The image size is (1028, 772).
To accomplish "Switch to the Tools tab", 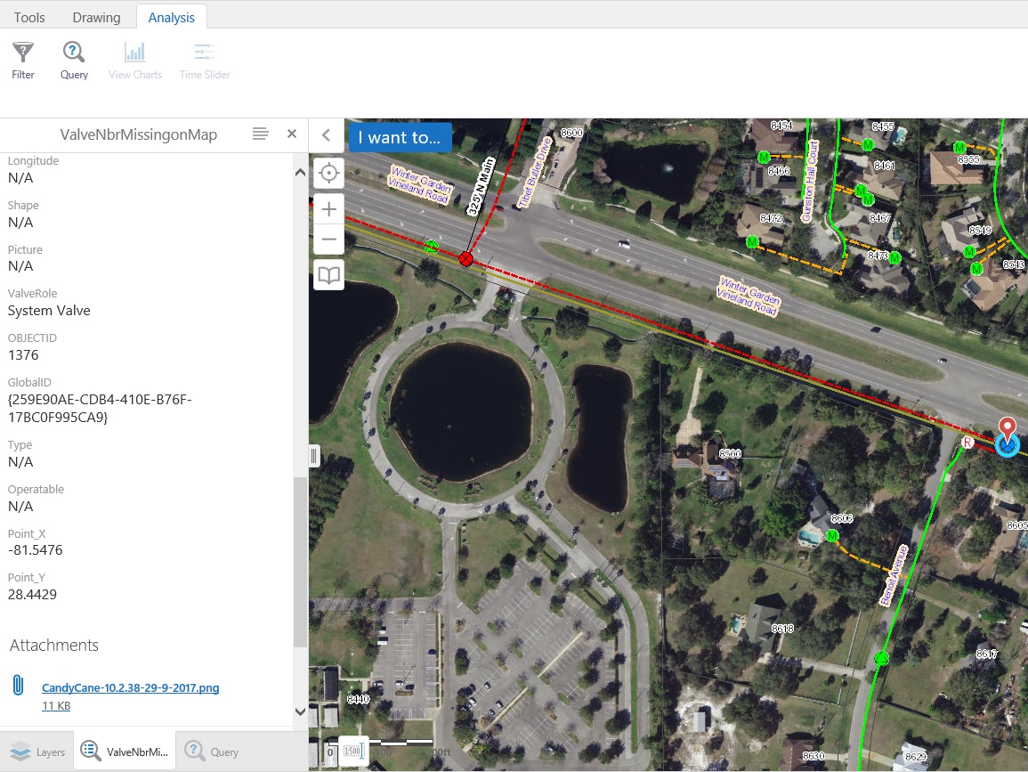I will (x=29, y=17).
